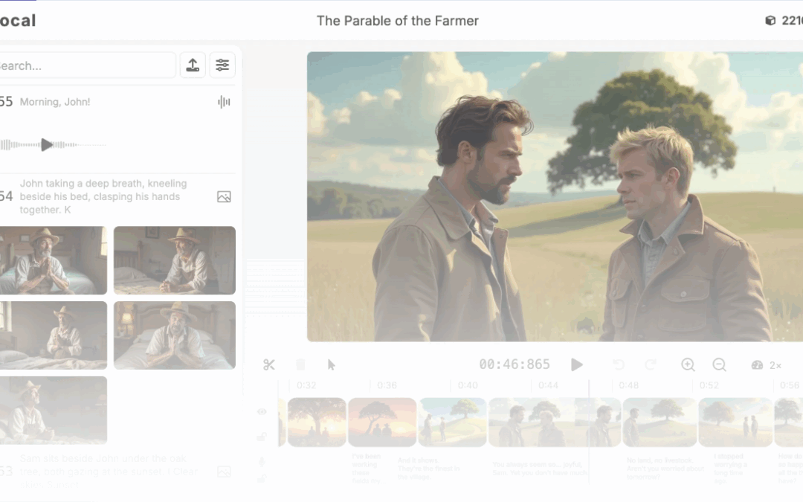Jump to the 0:36 mark on the ruler

pyautogui.click(x=387, y=385)
